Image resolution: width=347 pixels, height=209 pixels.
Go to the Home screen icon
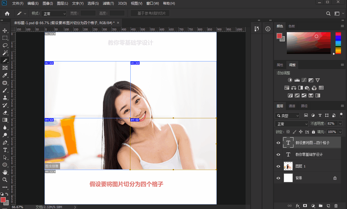pyautogui.click(x=7, y=13)
